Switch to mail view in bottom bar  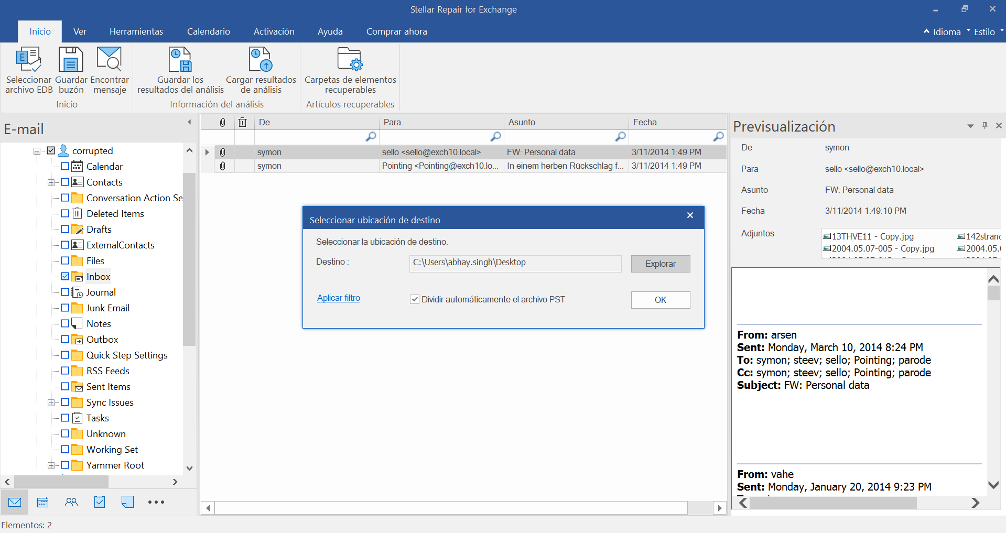tap(14, 502)
